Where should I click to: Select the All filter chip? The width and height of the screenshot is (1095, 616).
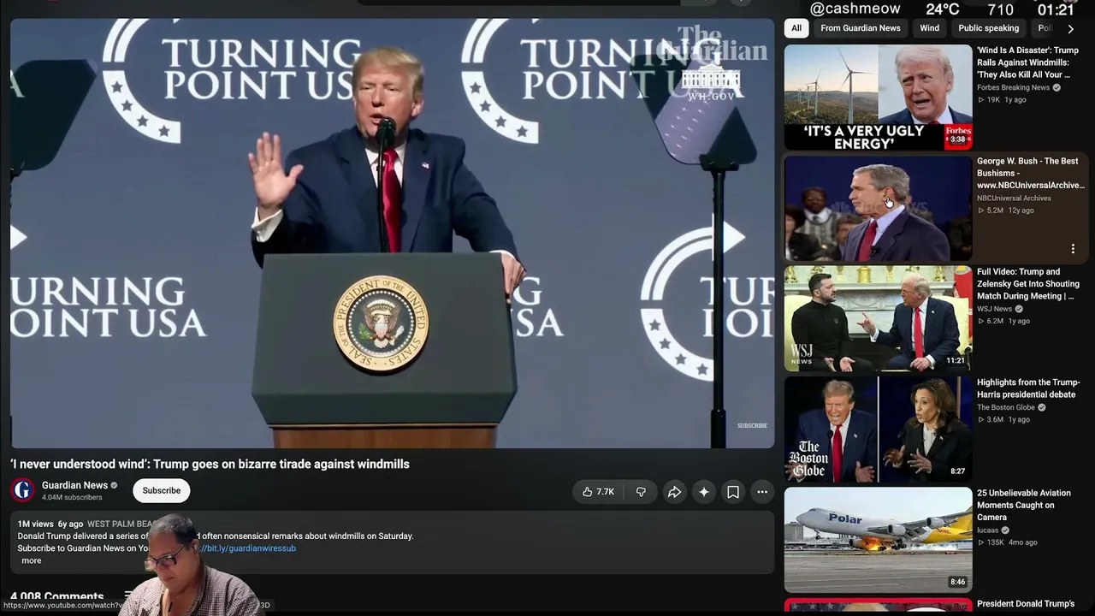pos(796,28)
